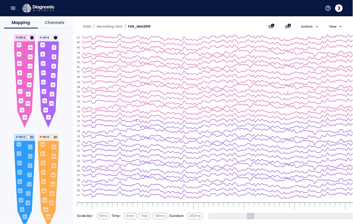Click the Diagnostic Biochips brain logo

pos(27,8)
